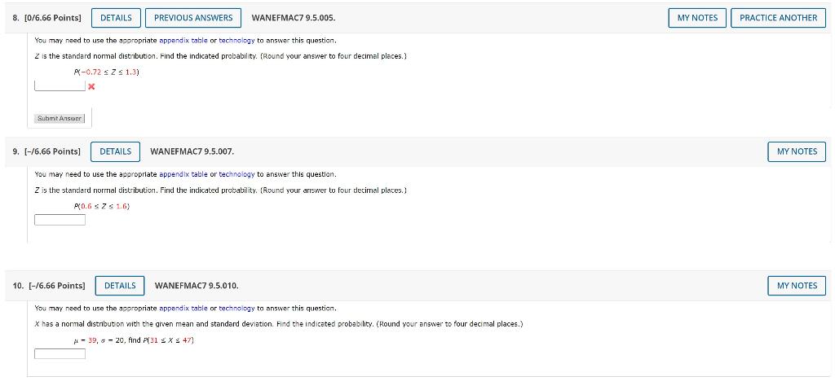
Task: Click question code WANEFMAC7 9.5.010.
Action: pos(197,286)
